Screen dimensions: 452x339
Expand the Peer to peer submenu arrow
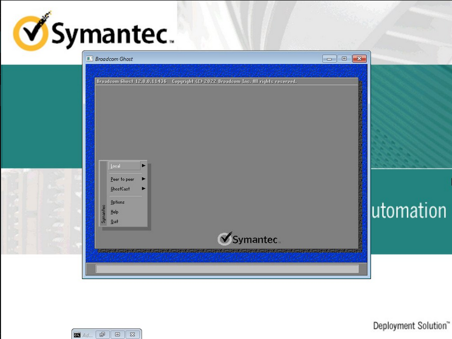click(143, 179)
